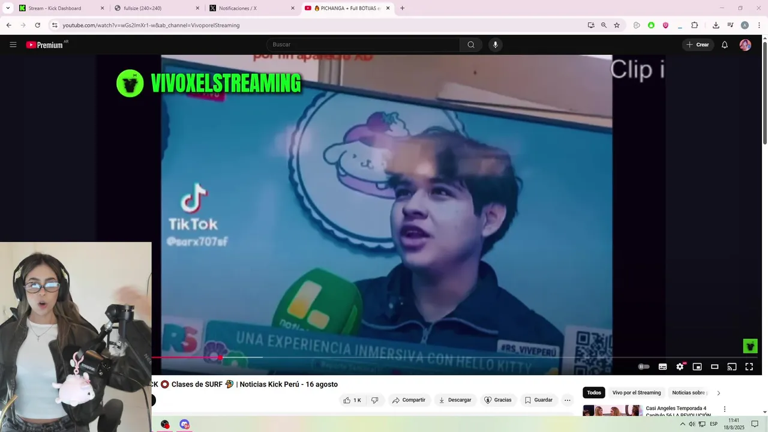
Task: Open the YouTube account avatar menu
Action: coord(745,44)
